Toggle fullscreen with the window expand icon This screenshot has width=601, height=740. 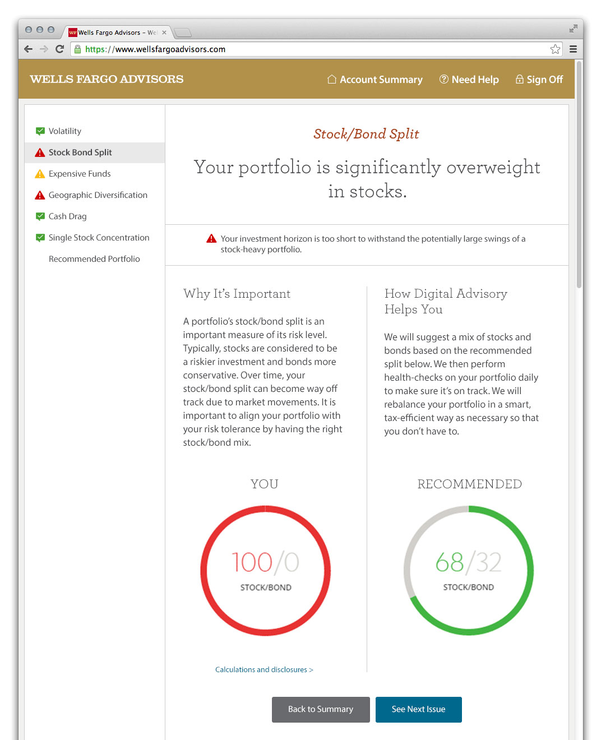[x=573, y=29]
